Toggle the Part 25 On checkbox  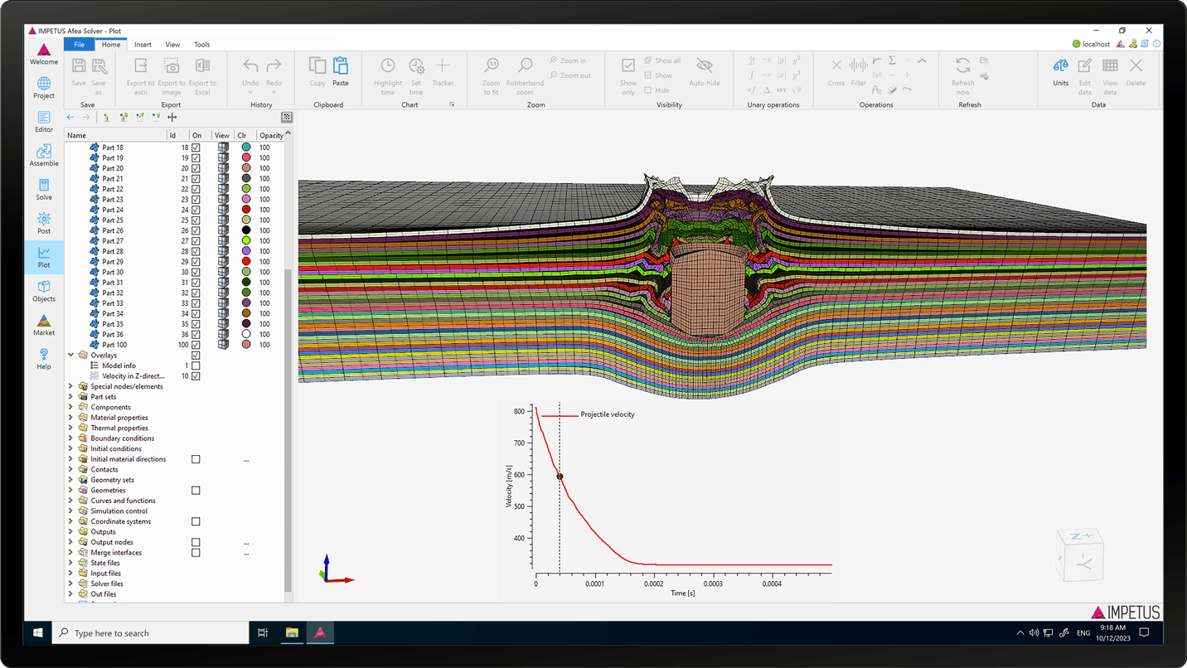[196, 220]
